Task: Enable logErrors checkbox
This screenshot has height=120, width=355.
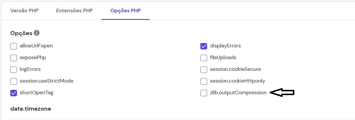Action: (13, 69)
